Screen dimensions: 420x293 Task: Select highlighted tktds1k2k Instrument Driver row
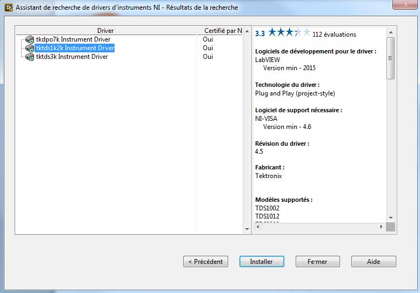(x=75, y=48)
